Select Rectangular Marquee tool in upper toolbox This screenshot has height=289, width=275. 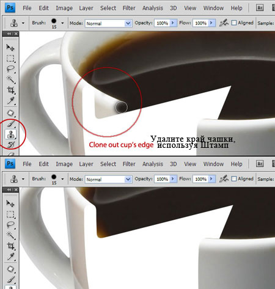pos(10,59)
